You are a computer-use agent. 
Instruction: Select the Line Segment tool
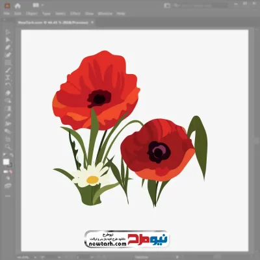[8, 70]
